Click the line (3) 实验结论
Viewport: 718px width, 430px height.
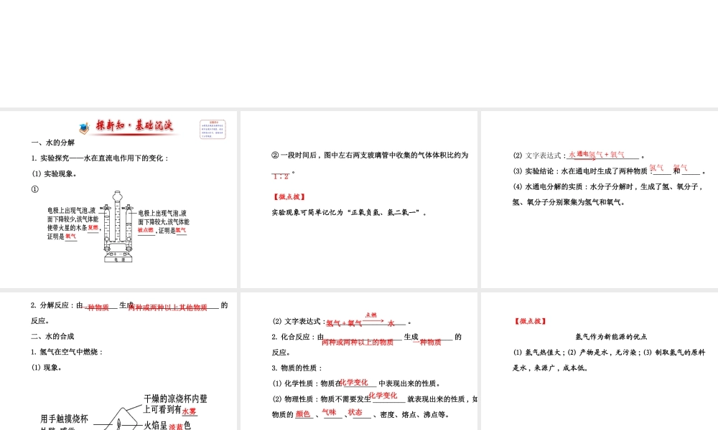(x=609, y=171)
